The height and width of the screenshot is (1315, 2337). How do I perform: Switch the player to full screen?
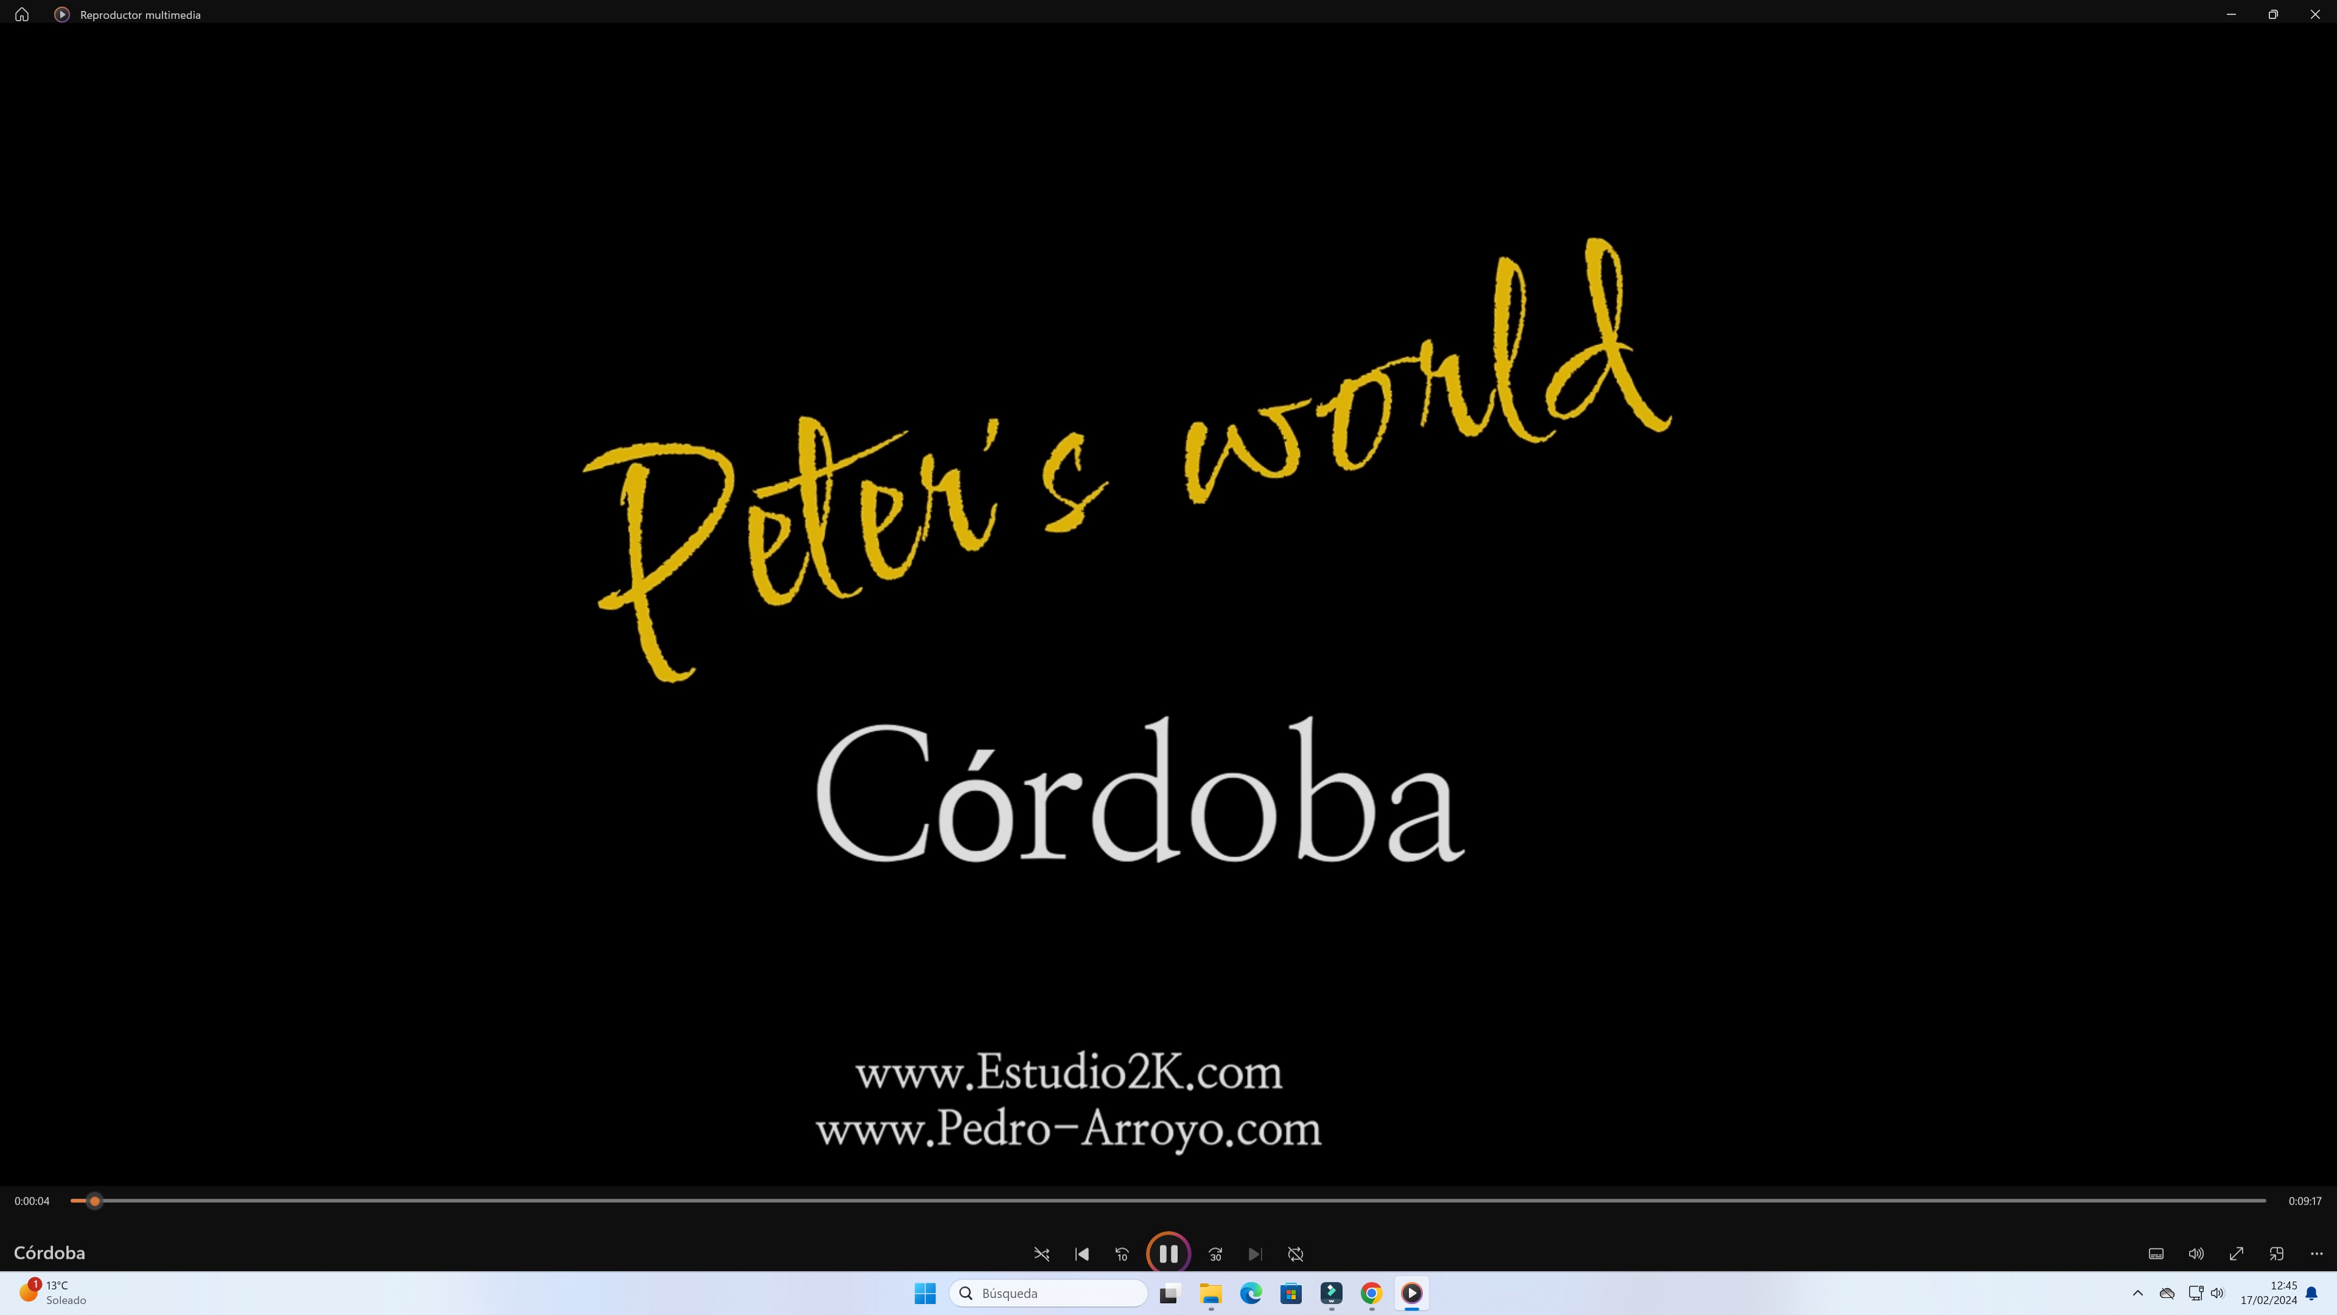[2237, 1254]
